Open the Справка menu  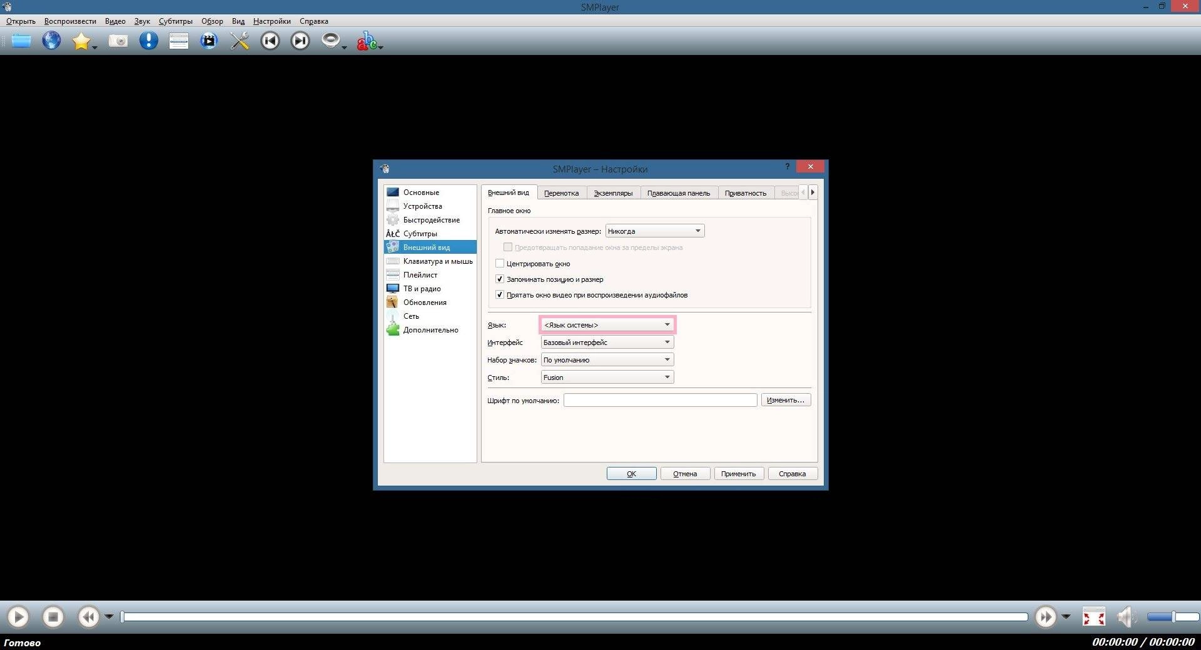click(x=314, y=21)
